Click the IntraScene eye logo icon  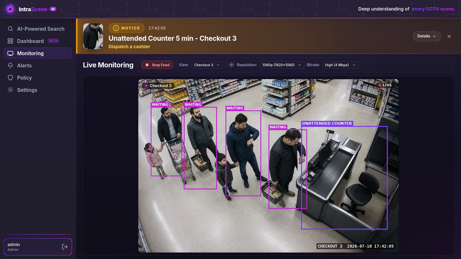[10, 9]
